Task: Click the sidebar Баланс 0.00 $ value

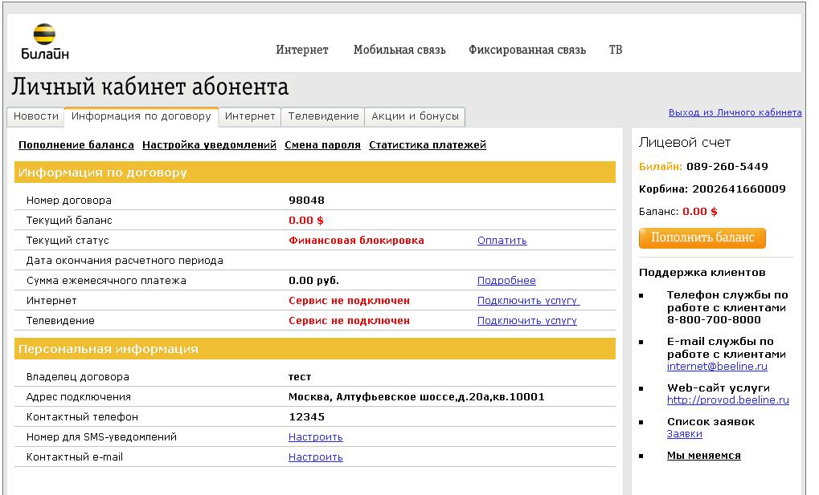Action: [x=700, y=212]
